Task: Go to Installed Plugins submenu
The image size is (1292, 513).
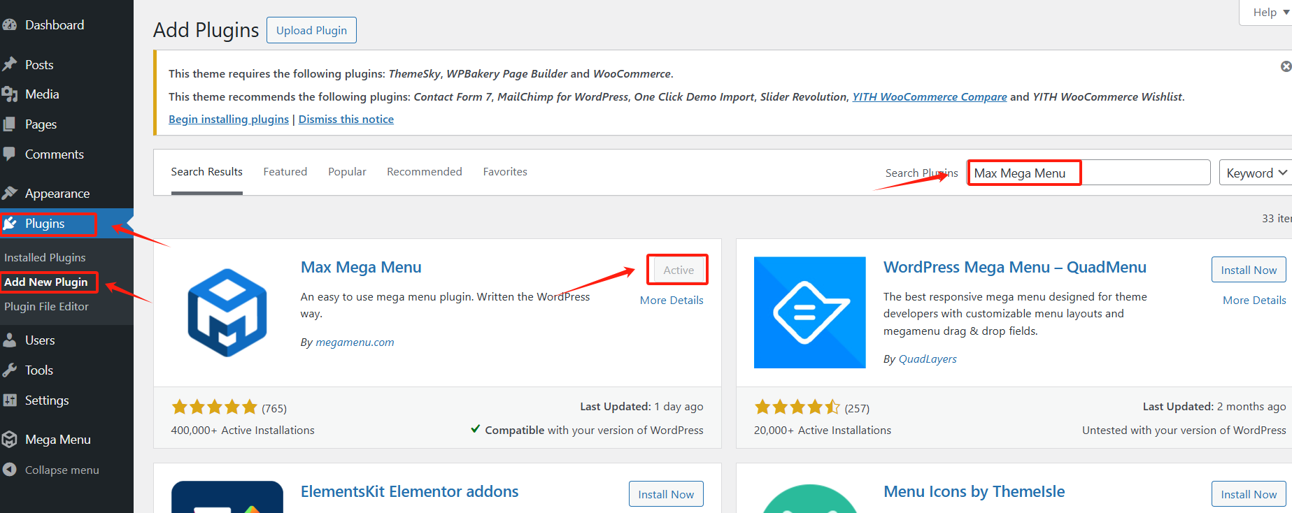Action: [45, 258]
